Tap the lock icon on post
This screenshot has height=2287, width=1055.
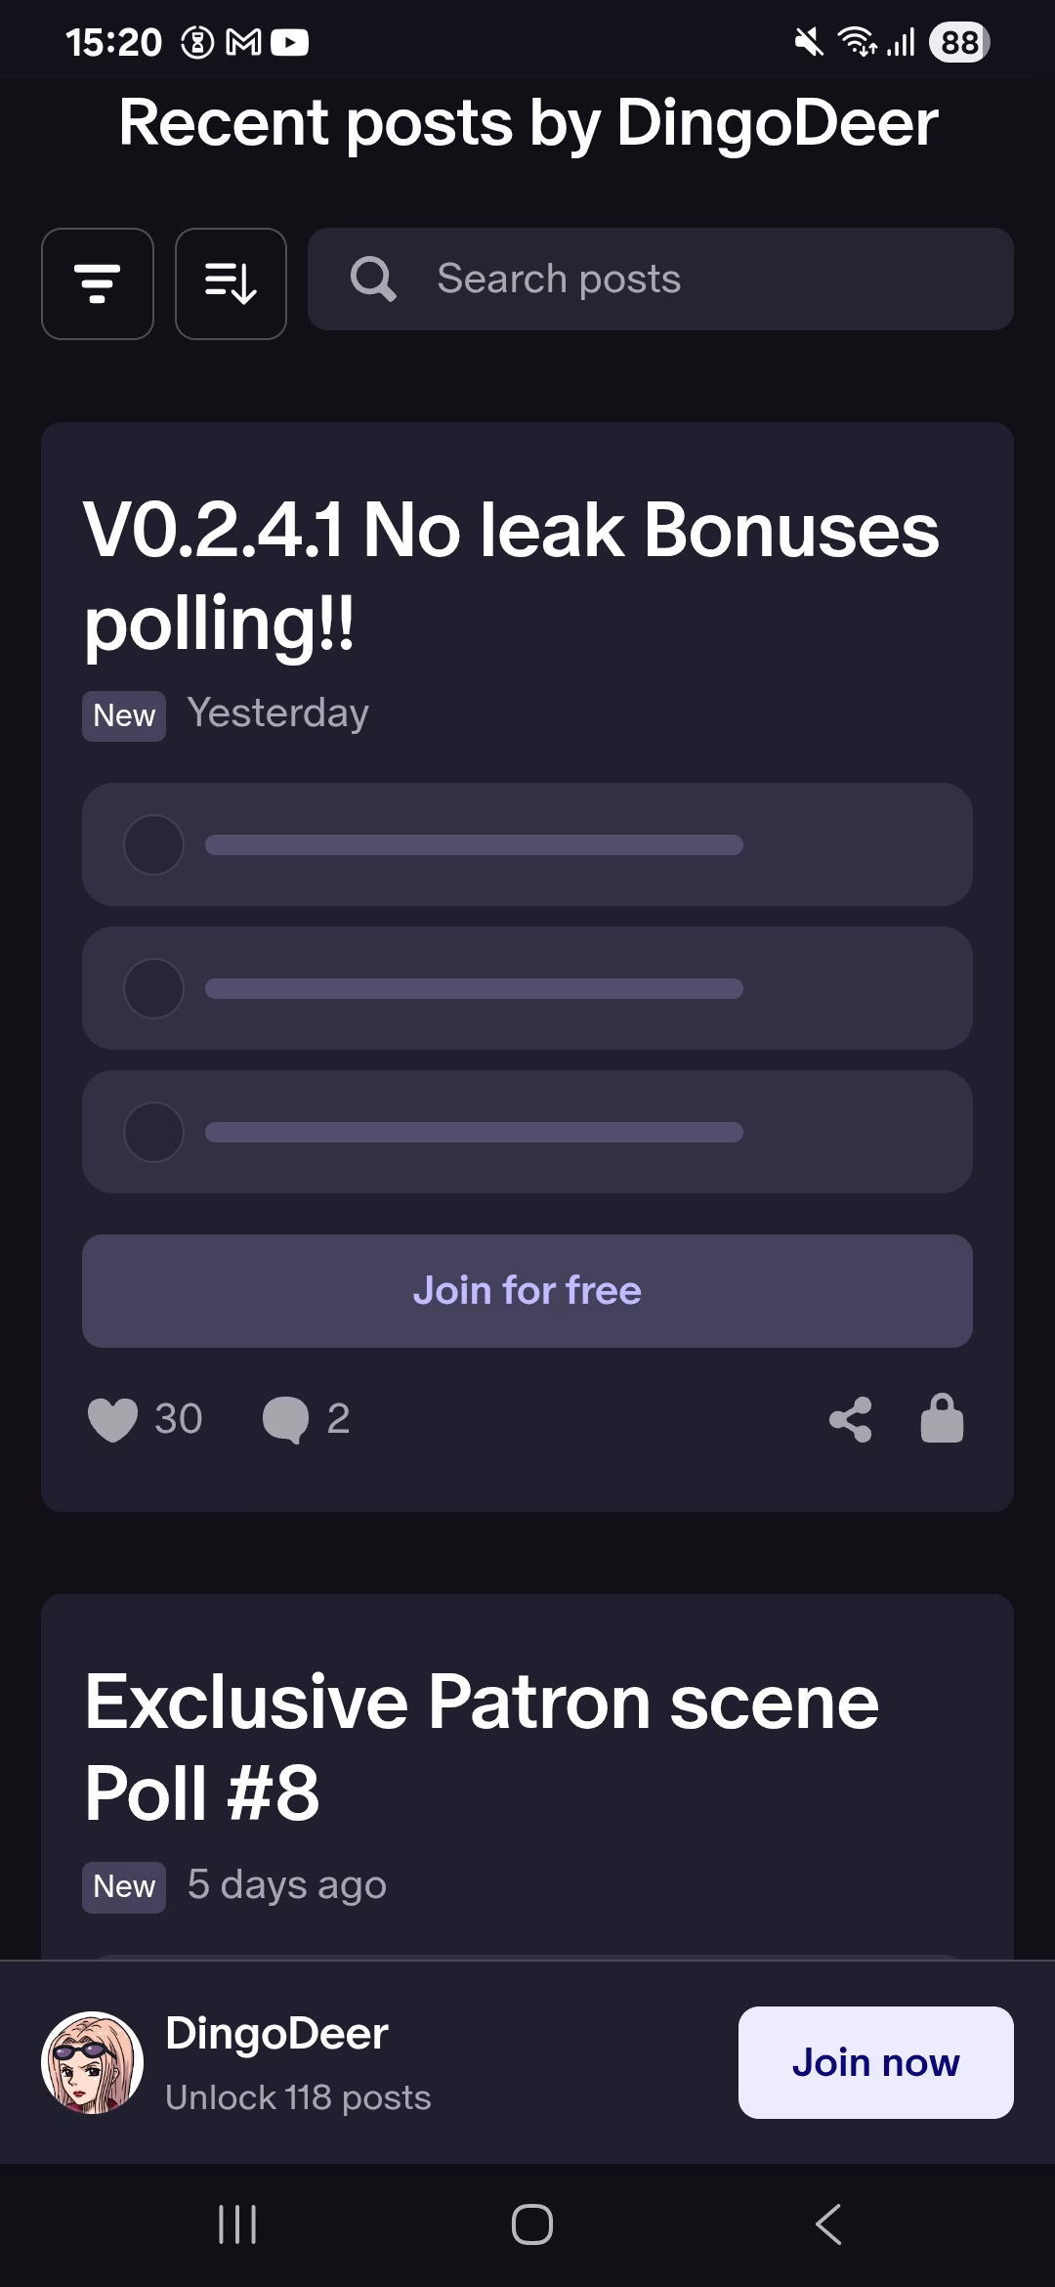[x=942, y=1418]
